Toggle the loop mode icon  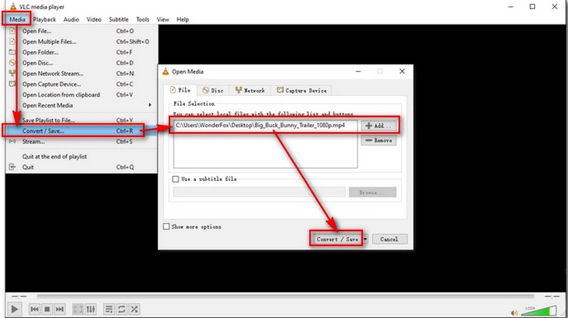tap(122, 309)
